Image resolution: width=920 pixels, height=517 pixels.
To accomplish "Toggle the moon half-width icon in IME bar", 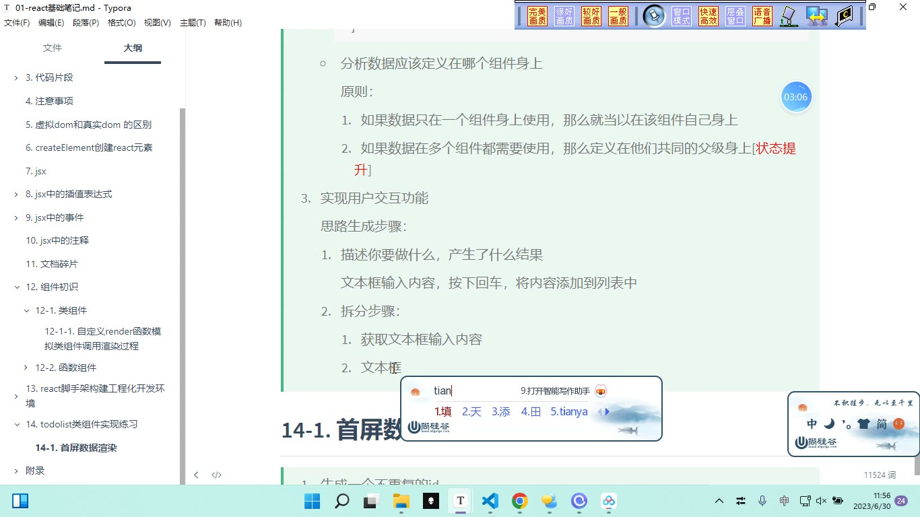I will point(829,424).
